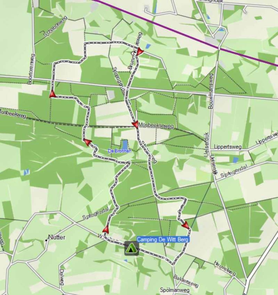Select the Heuvelweg road label
Image resolution: width=278 pixels, height=295 pixels.
coord(224,268)
